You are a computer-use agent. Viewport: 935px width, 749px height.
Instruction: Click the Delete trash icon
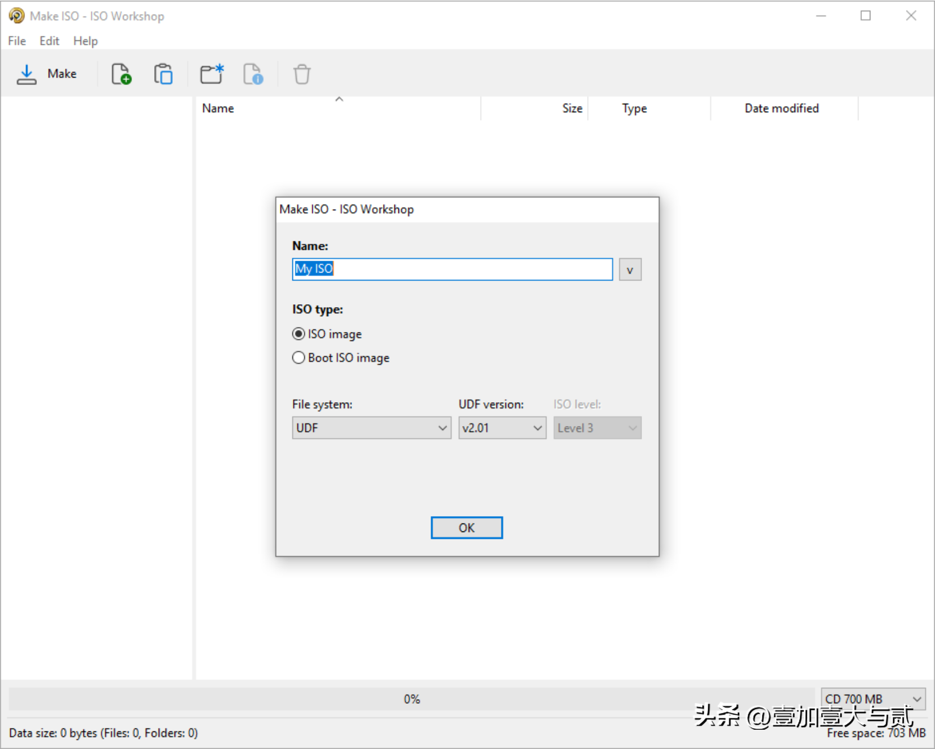[302, 74]
